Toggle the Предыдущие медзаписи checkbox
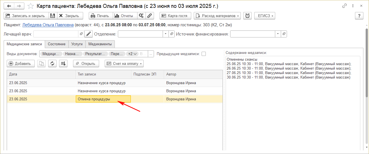Image resolution: width=369 pixels, height=154 pixels. click(x=204, y=54)
